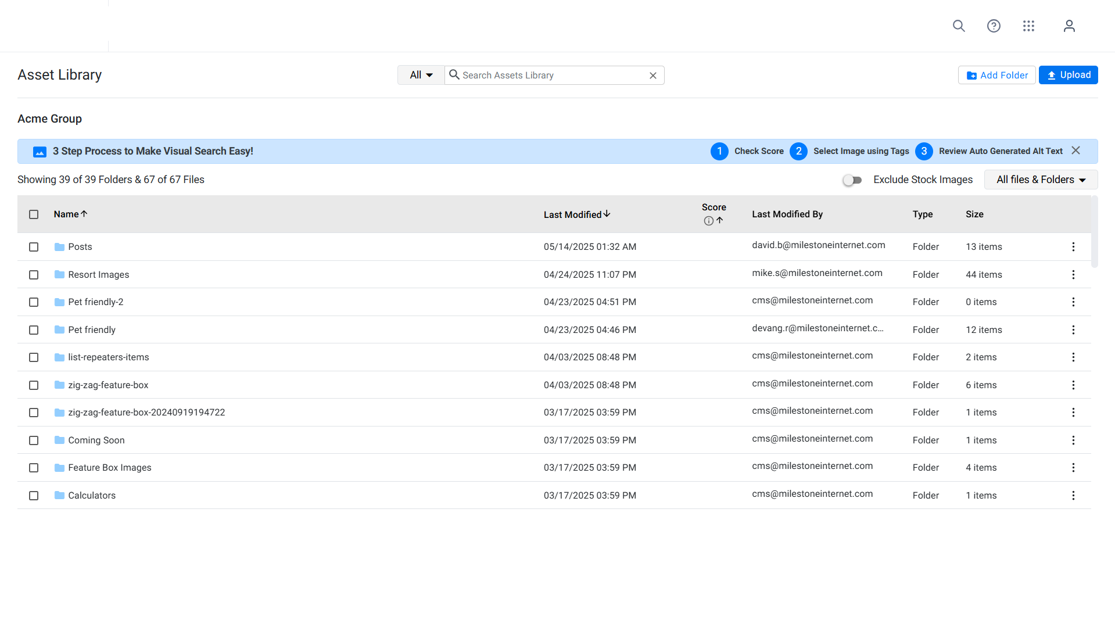1115x627 pixels.
Task: Check the Resort Images folder checkbox
Action: (x=34, y=275)
